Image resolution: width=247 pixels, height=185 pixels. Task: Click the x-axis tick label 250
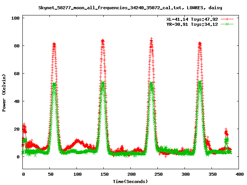[x=159, y=174]
